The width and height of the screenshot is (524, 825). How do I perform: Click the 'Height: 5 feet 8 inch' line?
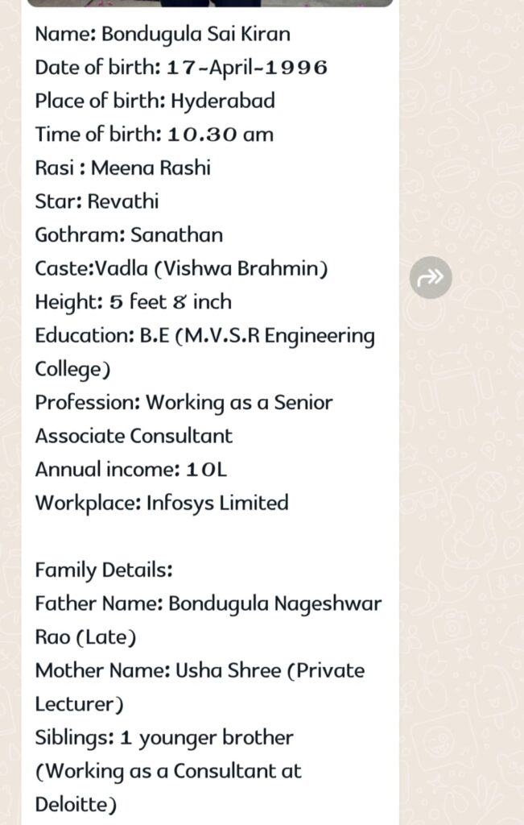(x=133, y=302)
